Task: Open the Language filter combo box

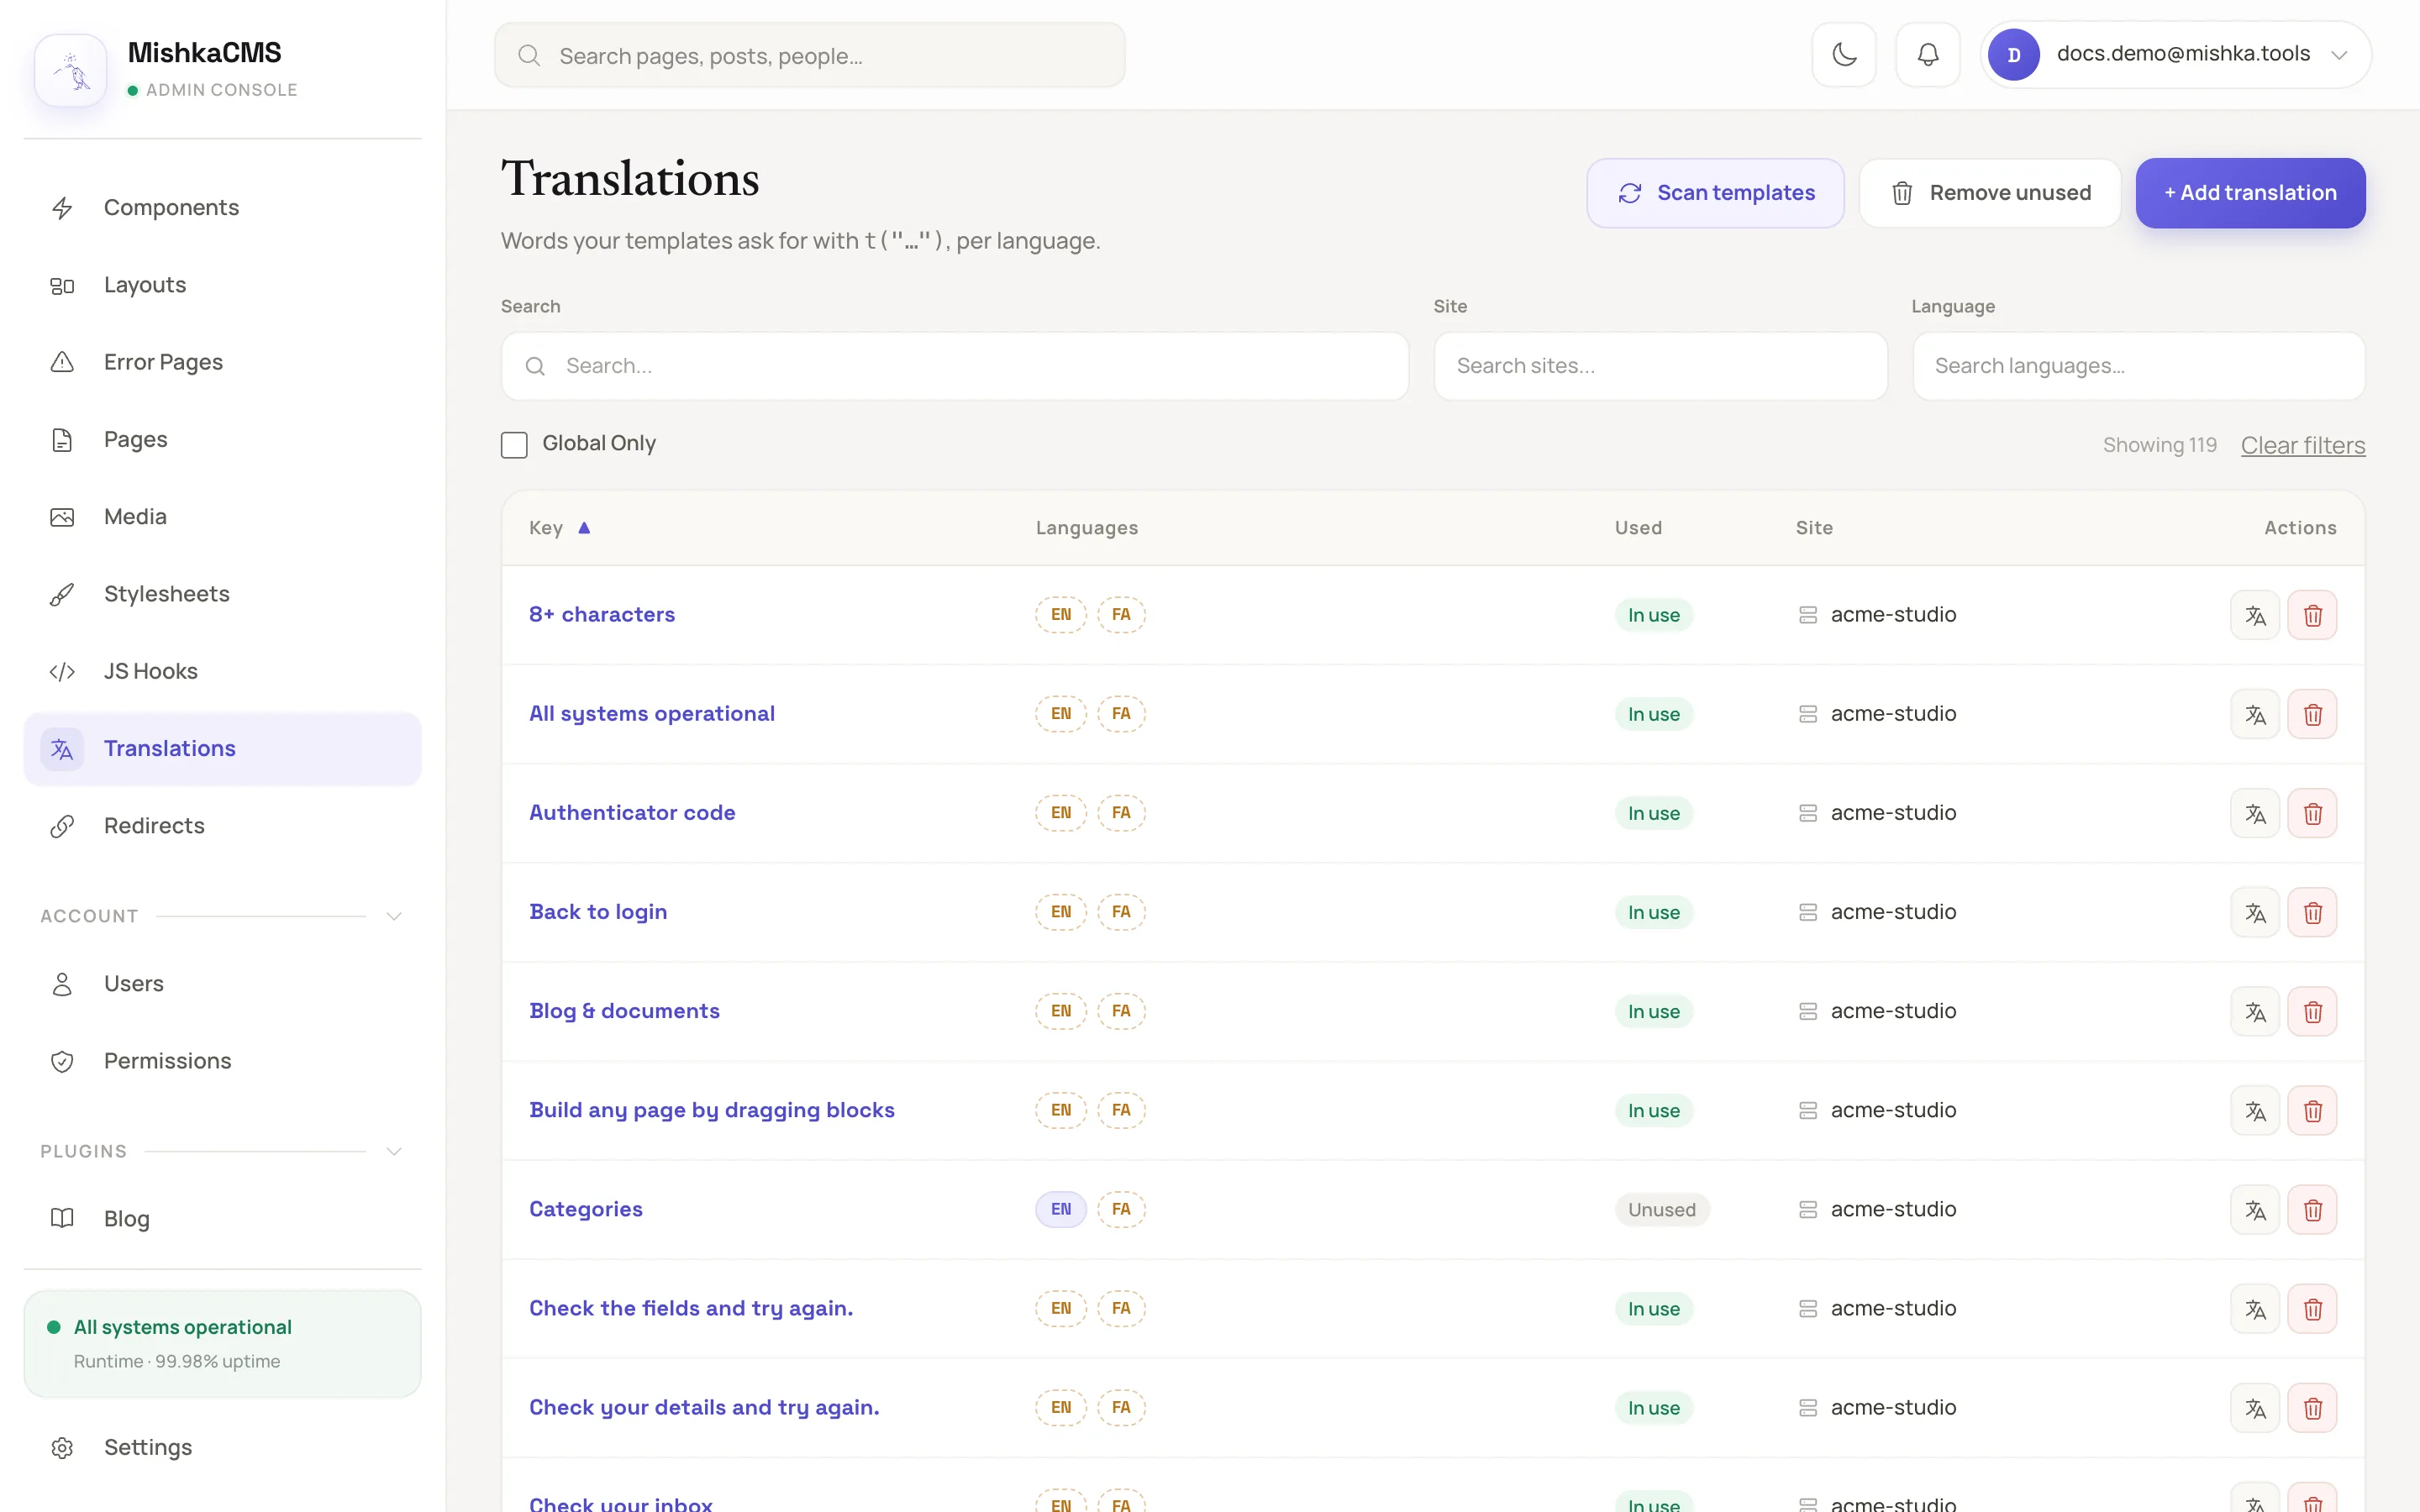Action: pos(2138,366)
